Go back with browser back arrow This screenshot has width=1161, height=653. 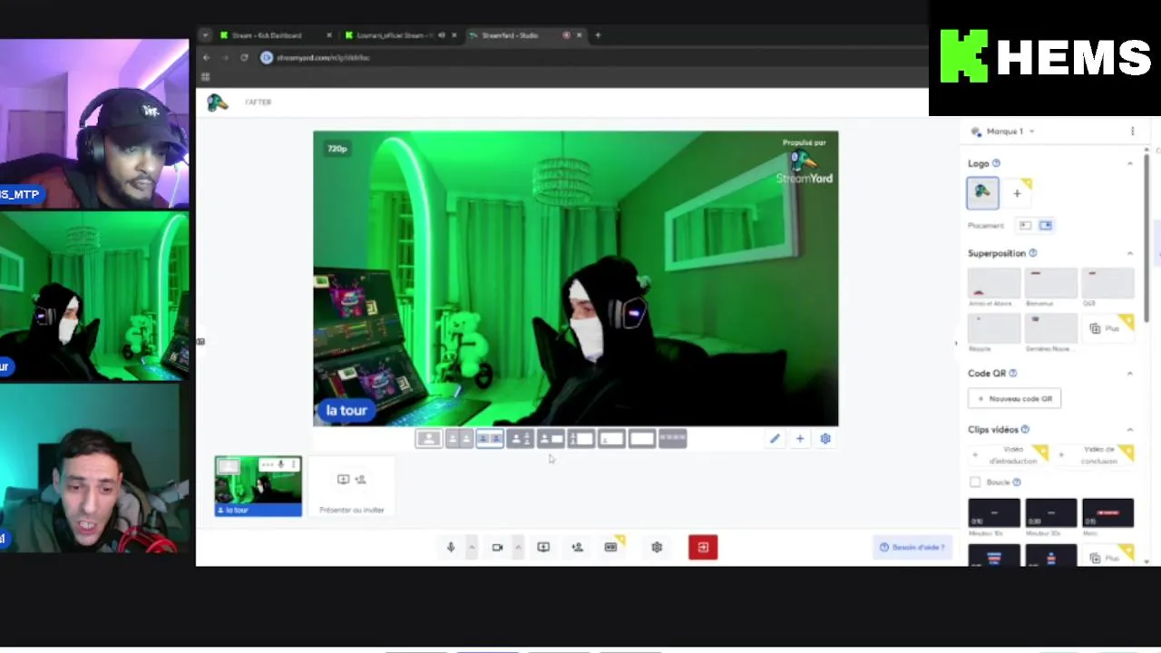pyautogui.click(x=206, y=57)
